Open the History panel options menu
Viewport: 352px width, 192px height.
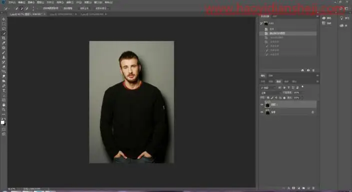pyautogui.click(x=317, y=16)
